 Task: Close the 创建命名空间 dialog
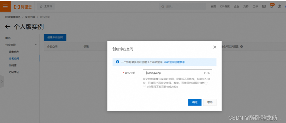(215, 47)
